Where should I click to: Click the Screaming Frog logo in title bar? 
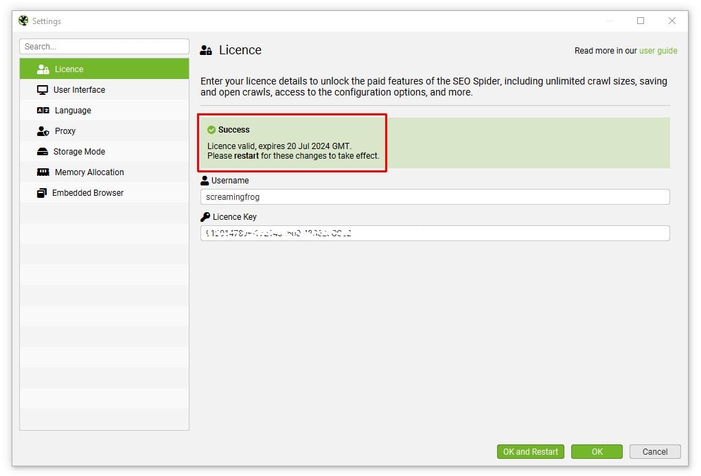pyautogui.click(x=22, y=21)
